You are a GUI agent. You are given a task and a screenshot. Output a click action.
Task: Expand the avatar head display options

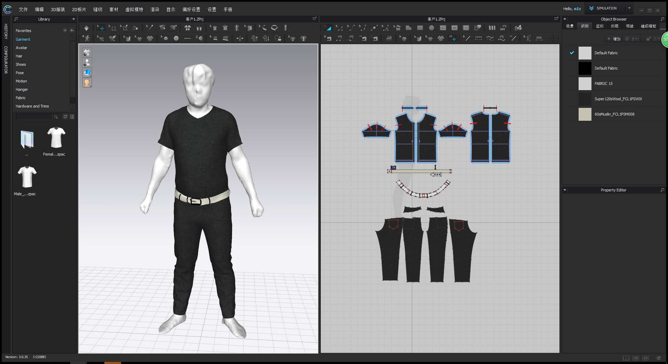[87, 83]
